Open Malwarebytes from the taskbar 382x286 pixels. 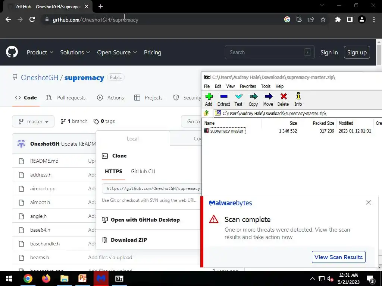101,279
